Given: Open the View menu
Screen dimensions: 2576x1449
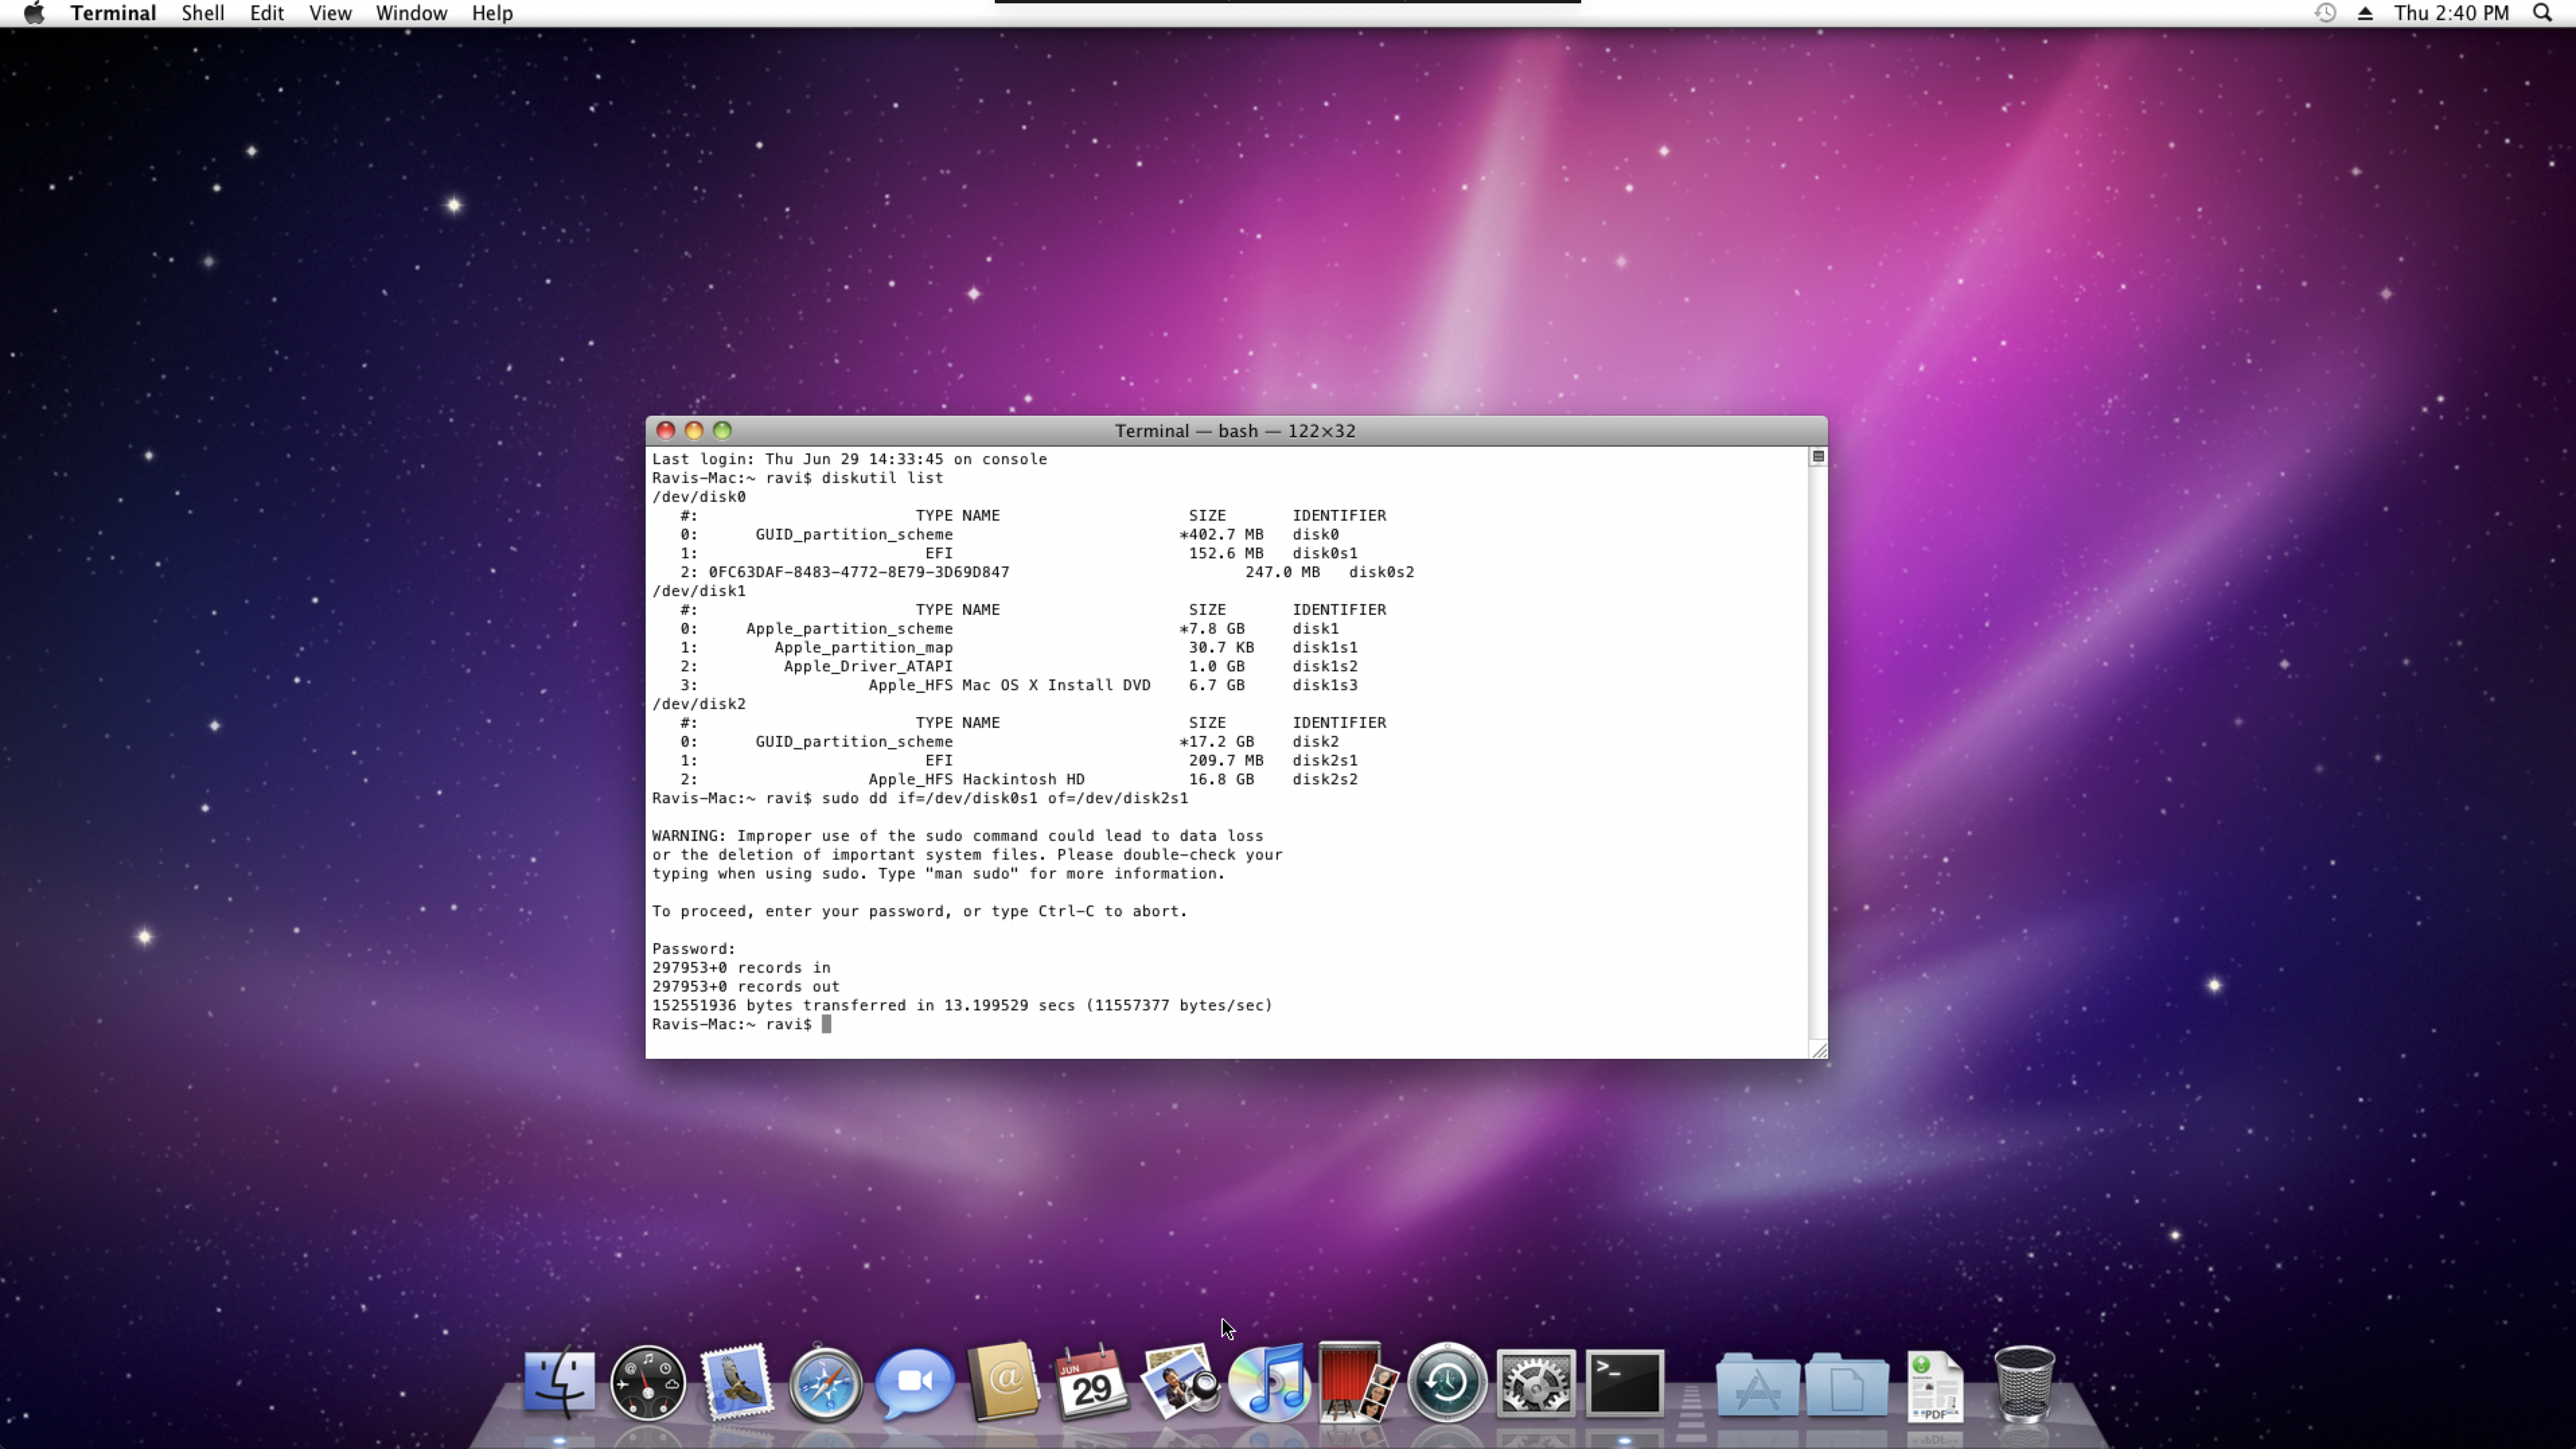Looking at the screenshot, I should click(x=329, y=13).
